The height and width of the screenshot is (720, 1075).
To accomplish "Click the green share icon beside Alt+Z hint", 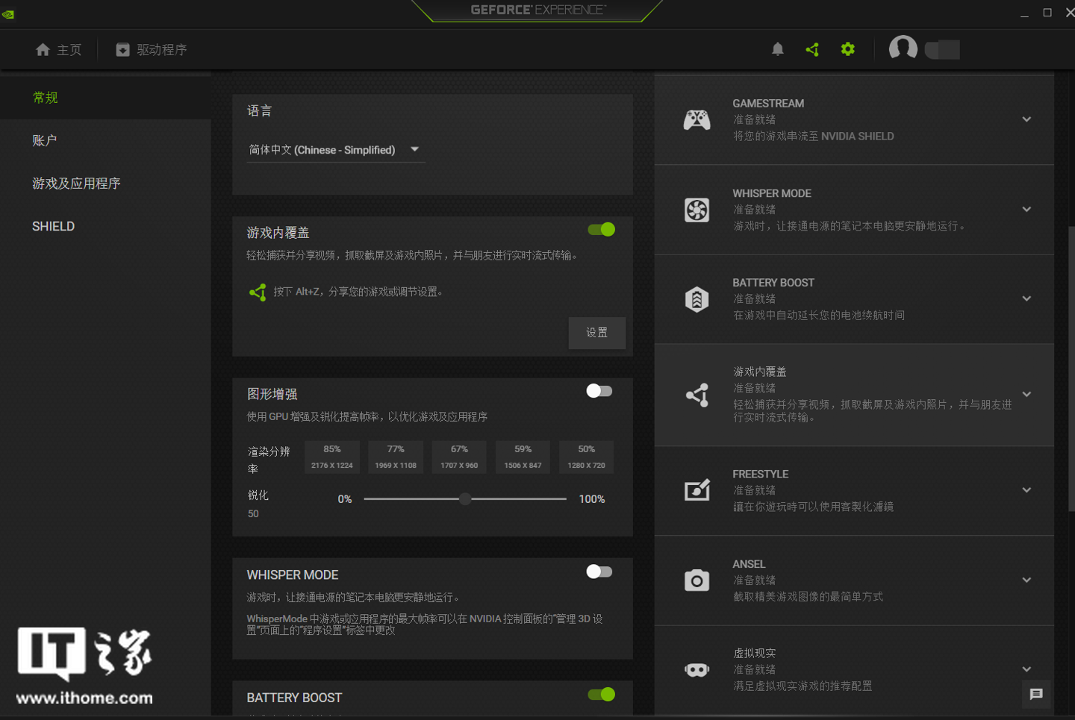I will (258, 292).
